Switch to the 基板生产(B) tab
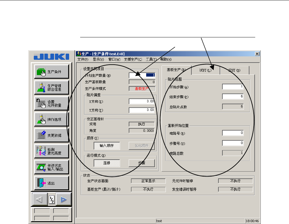289x224 pixels. (x=176, y=70)
